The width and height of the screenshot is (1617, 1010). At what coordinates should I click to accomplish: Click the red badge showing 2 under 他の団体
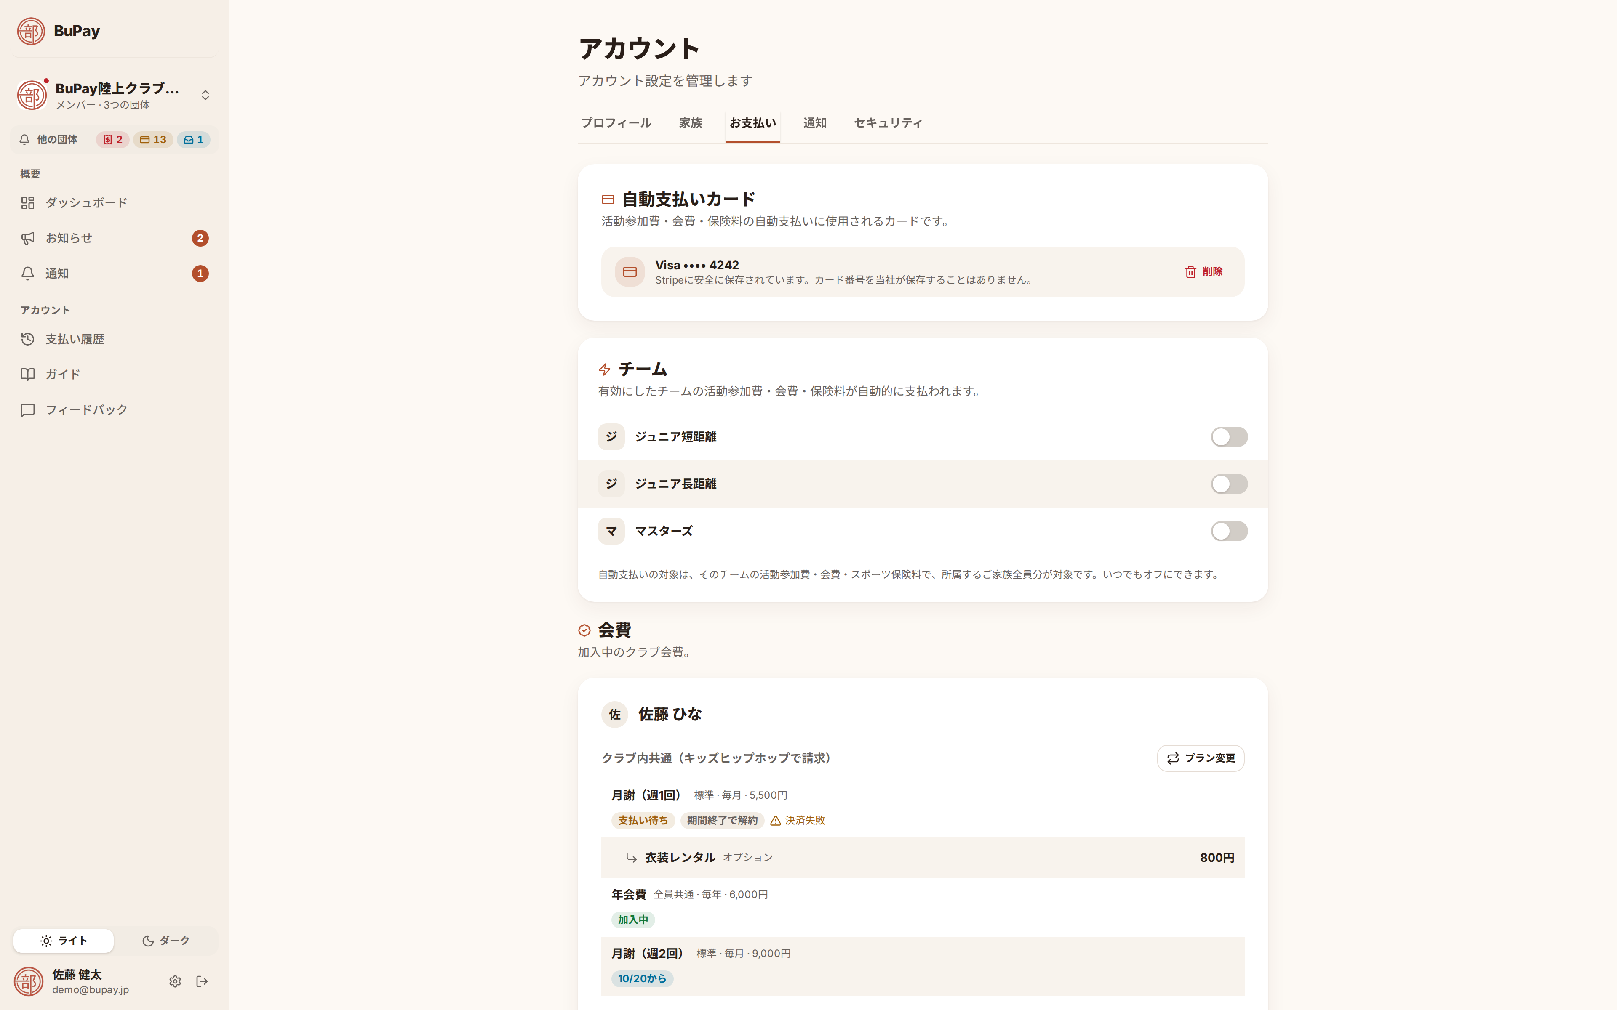coord(112,140)
